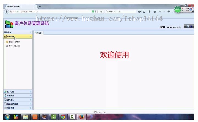Collapse the 营销管理 section chevron

[31, 36]
